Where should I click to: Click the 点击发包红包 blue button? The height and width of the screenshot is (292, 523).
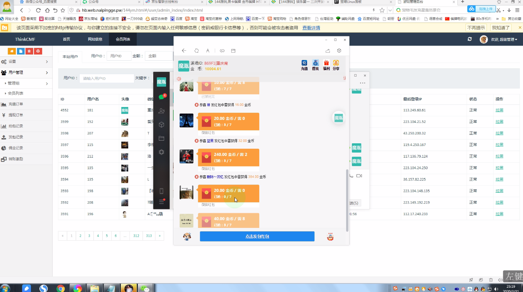[257, 236]
